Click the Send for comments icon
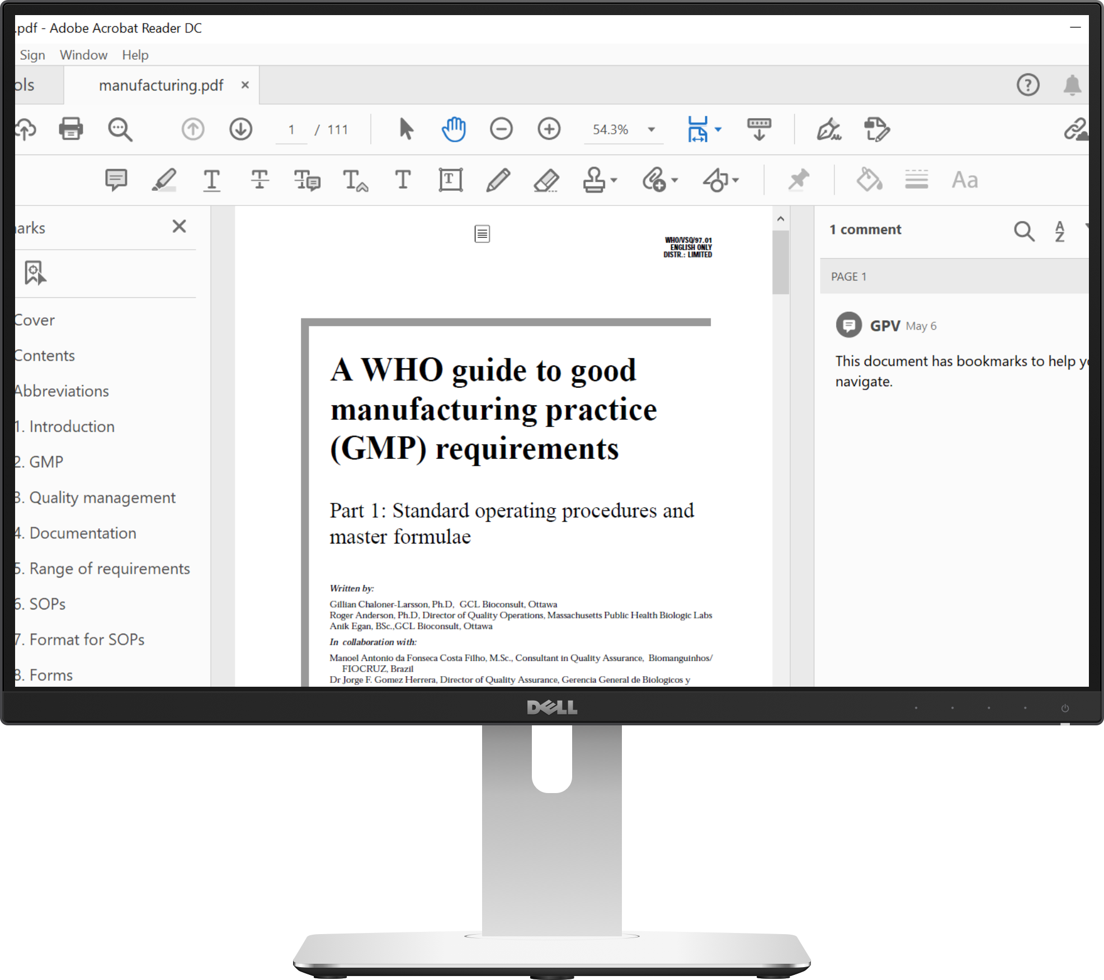 pyautogui.click(x=876, y=129)
